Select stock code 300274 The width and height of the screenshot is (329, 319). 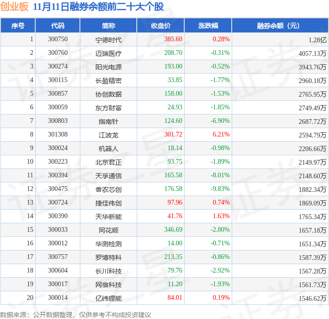coord(58,66)
